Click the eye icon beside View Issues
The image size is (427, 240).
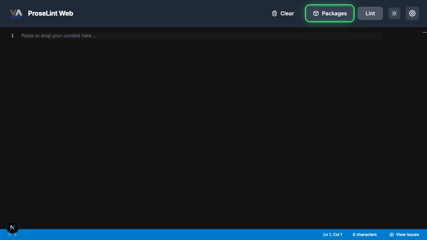(x=392, y=234)
